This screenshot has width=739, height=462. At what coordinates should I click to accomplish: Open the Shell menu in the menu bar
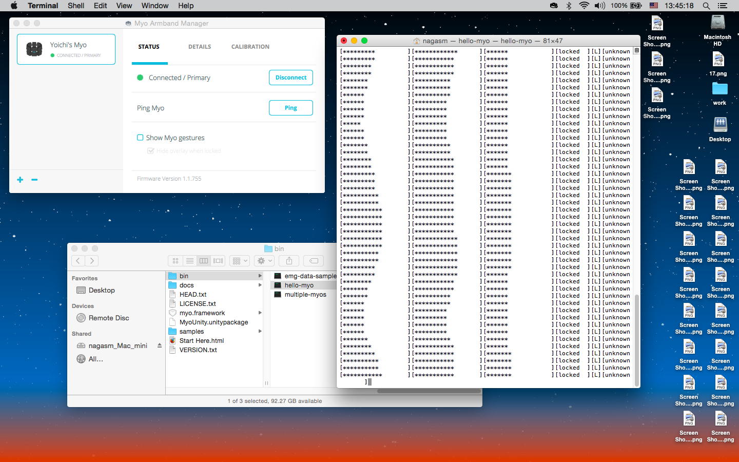coord(76,6)
